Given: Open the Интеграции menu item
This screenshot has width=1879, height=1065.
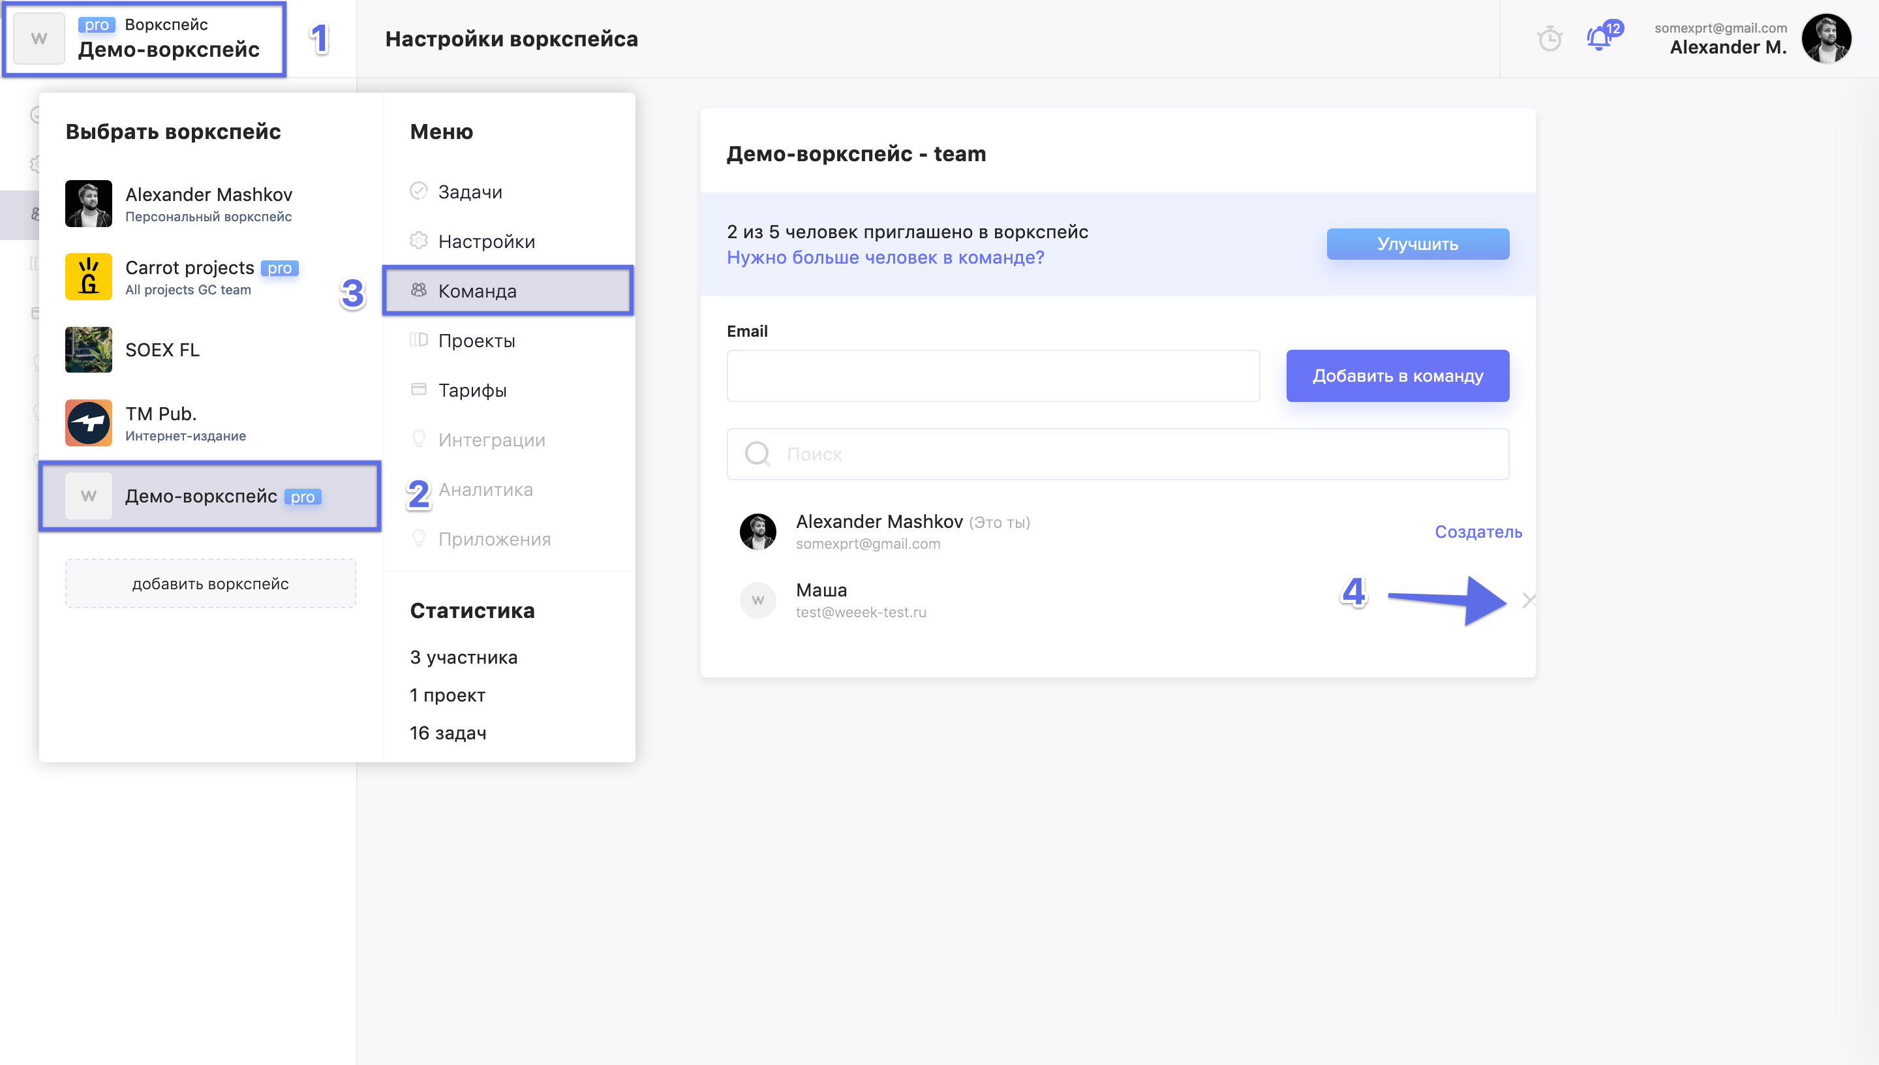Looking at the screenshot, I should 508,440.
